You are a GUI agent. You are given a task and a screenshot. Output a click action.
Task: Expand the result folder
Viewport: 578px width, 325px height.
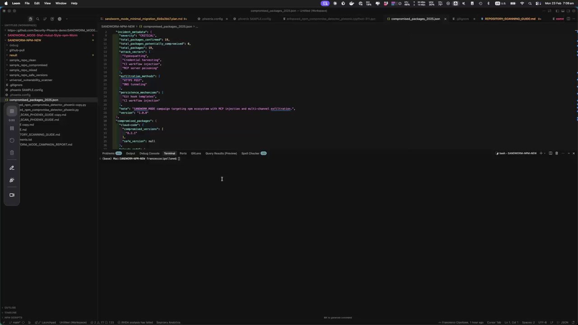coord(13,55)
